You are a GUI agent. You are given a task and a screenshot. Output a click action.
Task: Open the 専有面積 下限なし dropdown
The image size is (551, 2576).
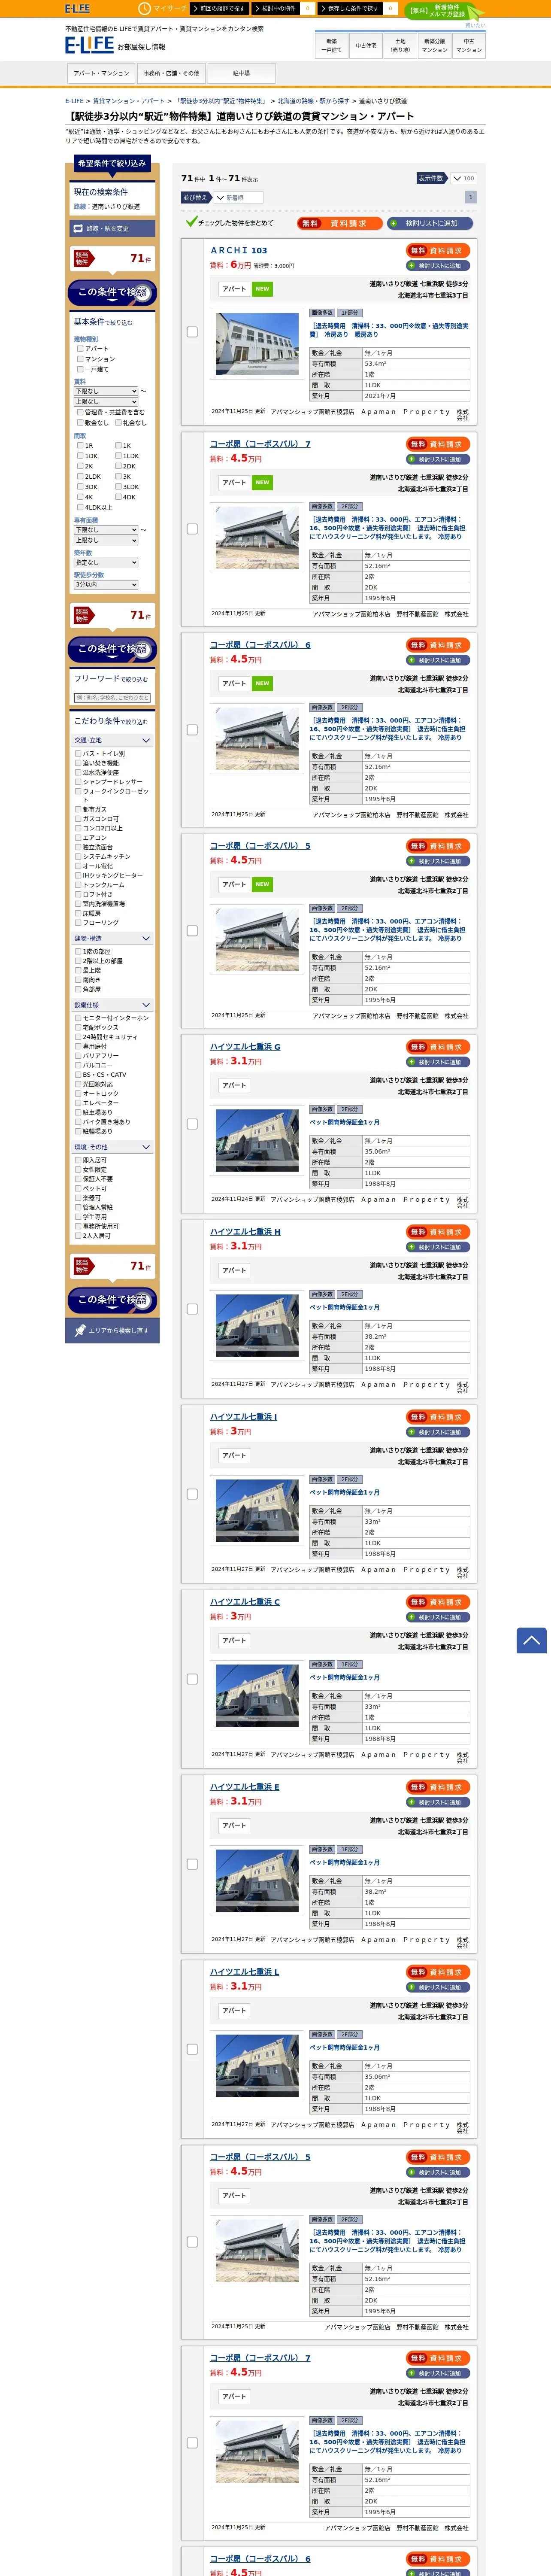tap(105, 530)
